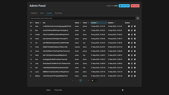Delete the Alice license
The height and width of the screenshot is (95, 169).
pos(135,26)
